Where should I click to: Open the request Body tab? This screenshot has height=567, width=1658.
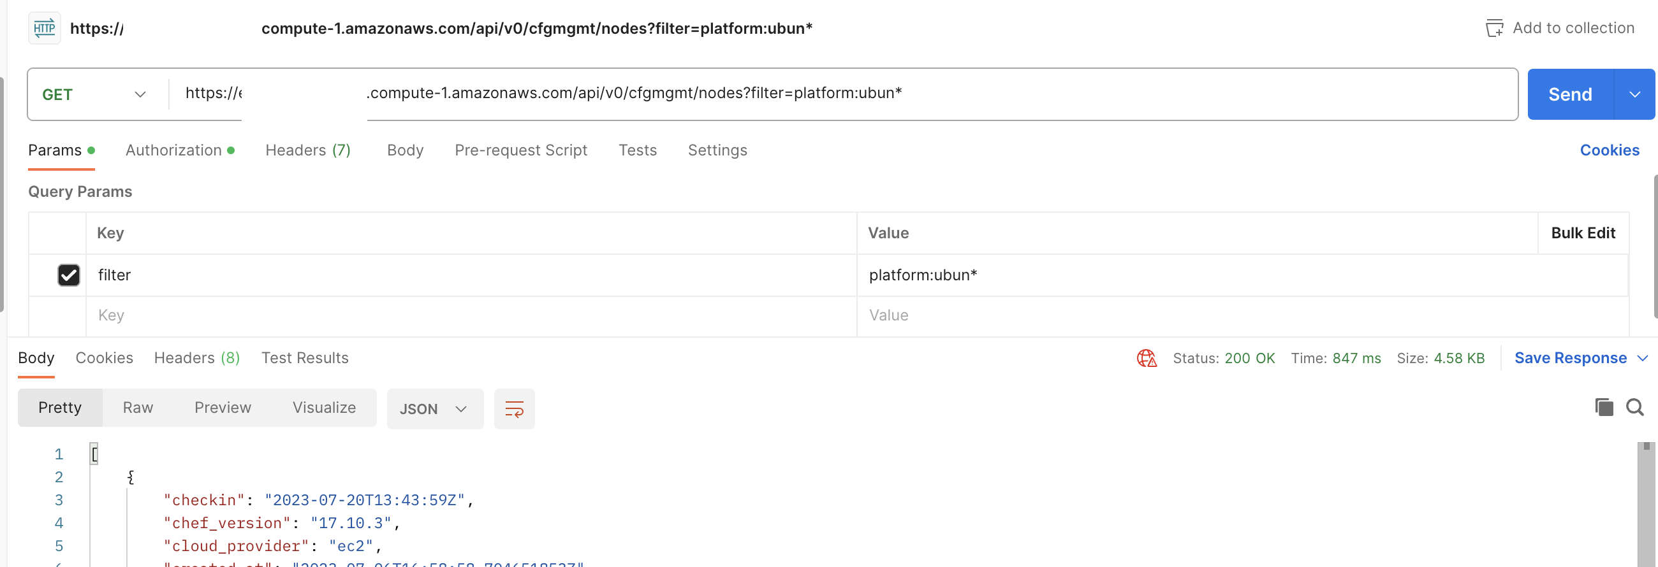[x=406, y=150]
